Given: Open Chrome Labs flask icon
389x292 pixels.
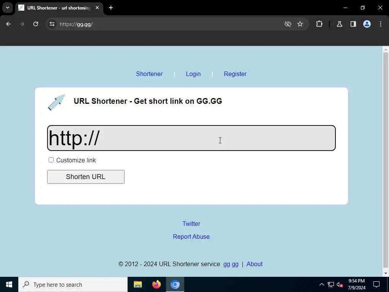Looking at the screenshot, I should pyautogui.click(x=340, y=24).
